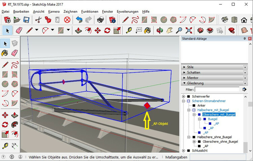
Task: Click the Undo arrow in the top toolbar
Action: (x=79, y=20)
